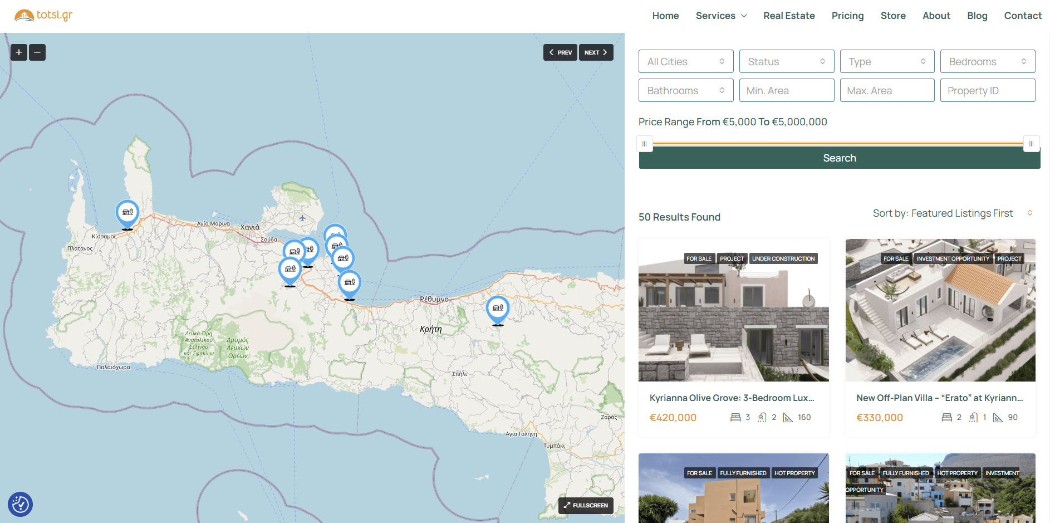Open Blog page
Viewport: 1050px width, 523px height.
click(x=977, y=16)
